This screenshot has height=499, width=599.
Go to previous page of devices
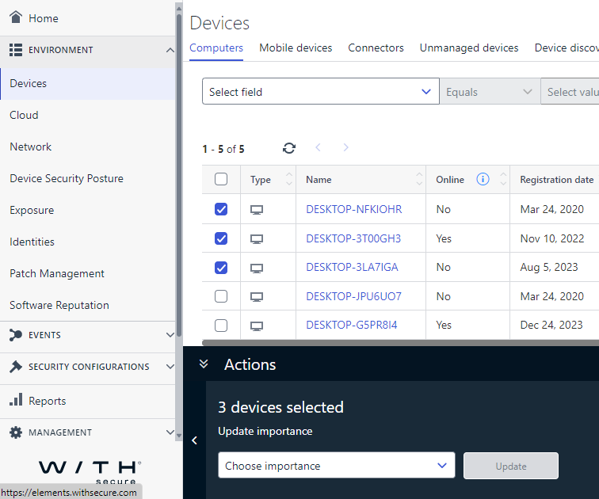(x=318, y=147)
